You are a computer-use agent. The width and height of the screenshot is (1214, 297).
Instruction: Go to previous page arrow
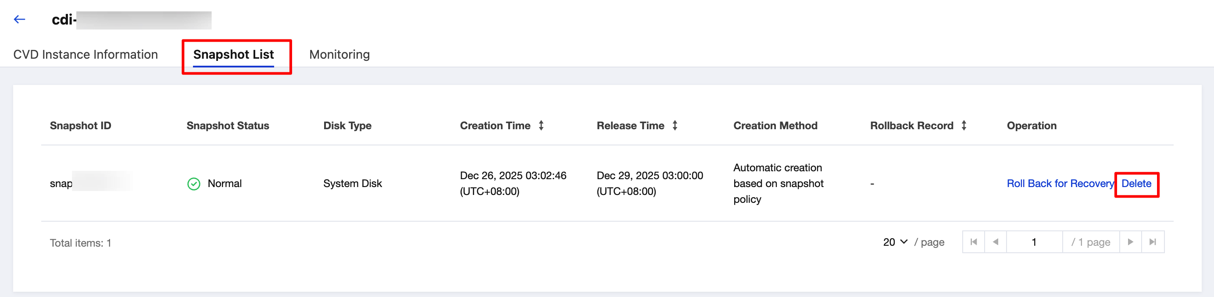point(995,242)
